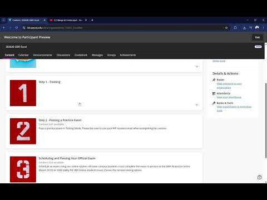Open the Calendar tab
267x200 pixels.
tap(23, 55)
